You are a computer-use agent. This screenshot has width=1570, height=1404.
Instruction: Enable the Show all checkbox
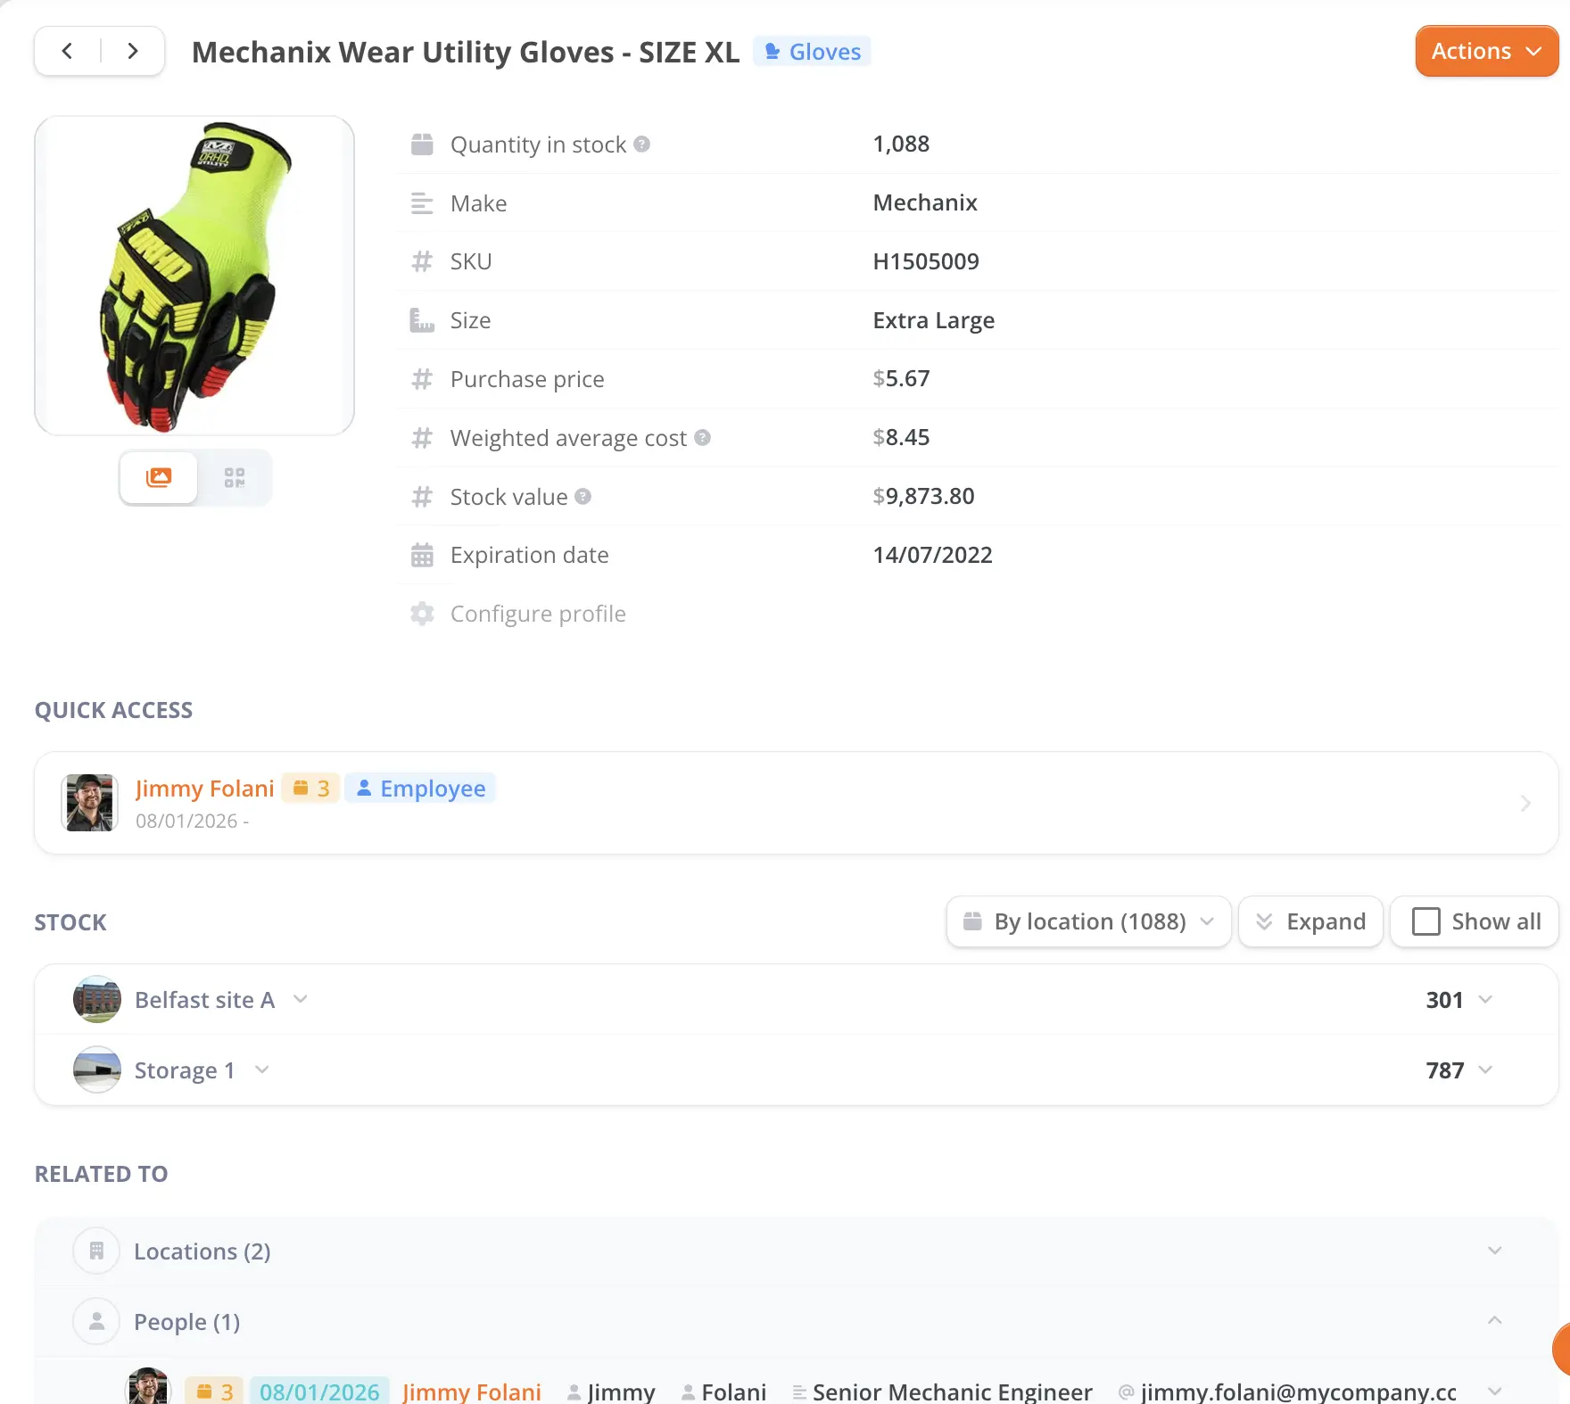click(1426, 921)
